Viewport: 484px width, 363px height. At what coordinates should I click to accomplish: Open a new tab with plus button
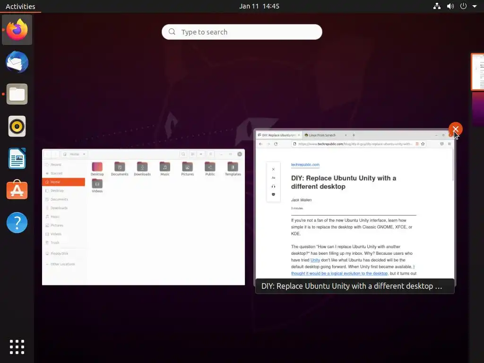pos(354,135)
